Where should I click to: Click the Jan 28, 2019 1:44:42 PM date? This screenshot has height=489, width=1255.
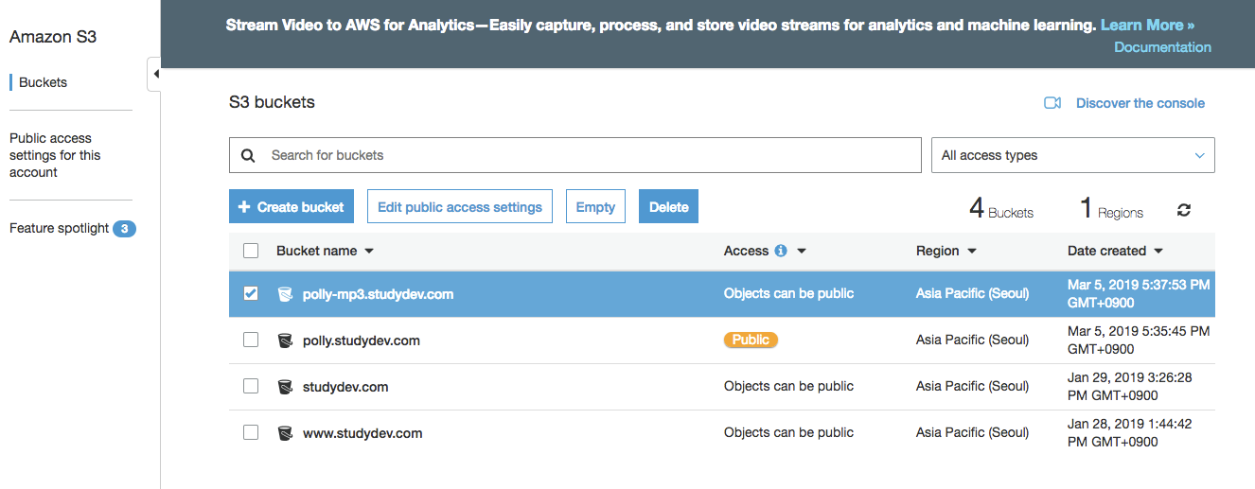pos(1130,433)
